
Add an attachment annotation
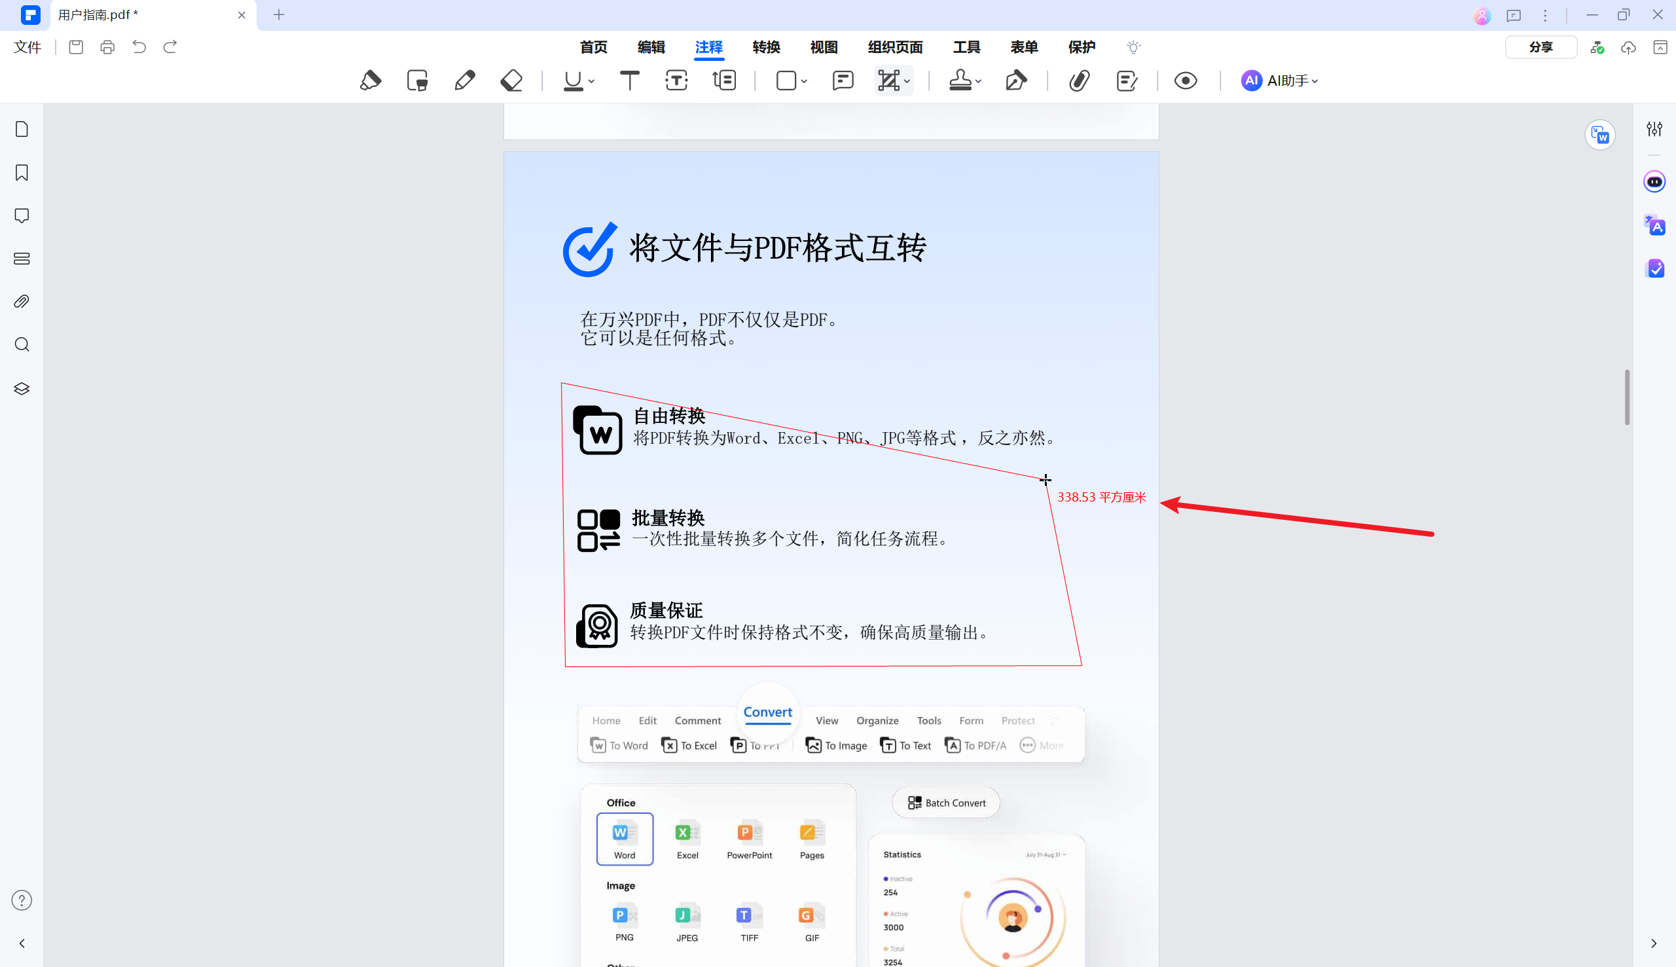(1078, 81)
